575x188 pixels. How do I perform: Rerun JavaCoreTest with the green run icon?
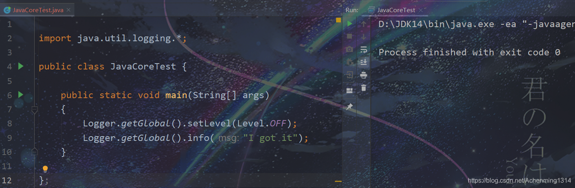click(x=349, y=24)
